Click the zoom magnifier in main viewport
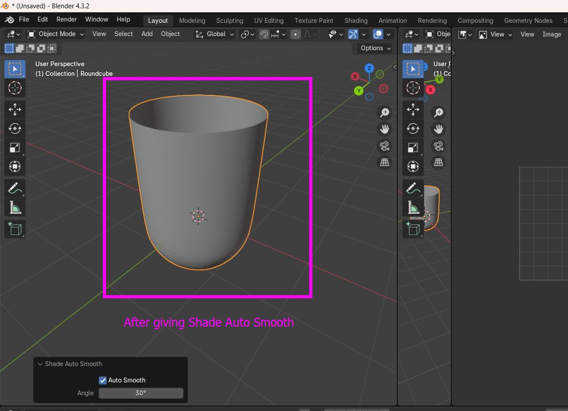 click(384, 113)
